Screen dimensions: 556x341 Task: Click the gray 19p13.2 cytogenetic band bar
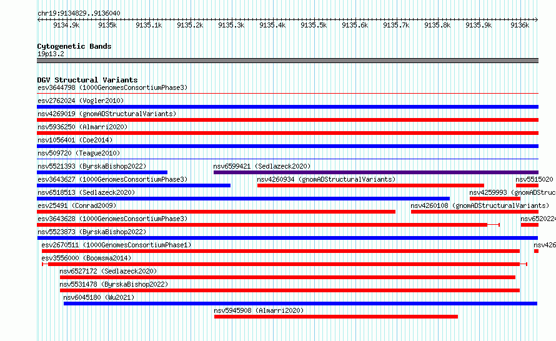click(287, 61)
